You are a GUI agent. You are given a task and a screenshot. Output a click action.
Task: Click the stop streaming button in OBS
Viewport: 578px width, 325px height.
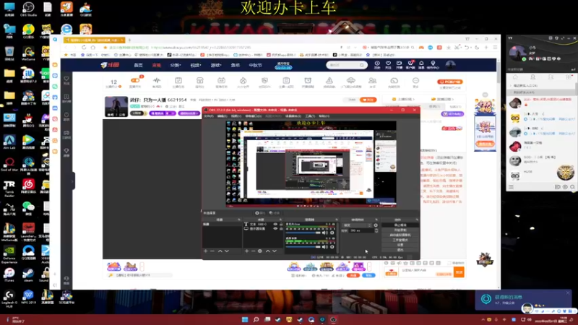400,225
